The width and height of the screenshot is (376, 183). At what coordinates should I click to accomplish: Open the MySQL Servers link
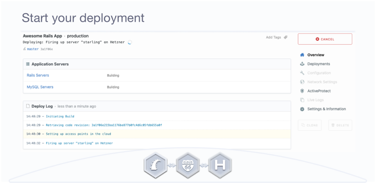coord(40,87)
